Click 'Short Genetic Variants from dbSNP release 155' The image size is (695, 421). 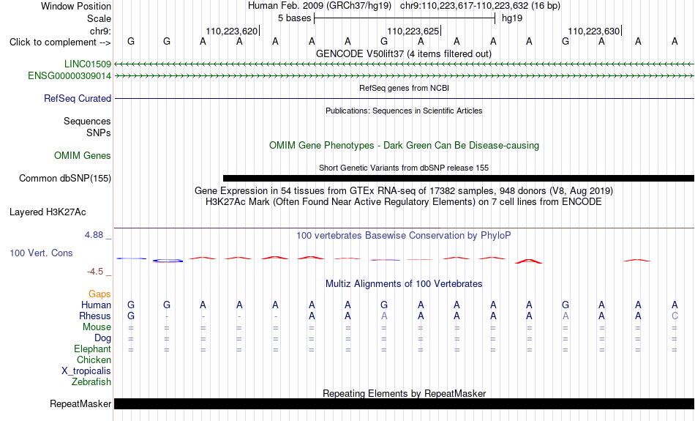click(x=404, y=168)
